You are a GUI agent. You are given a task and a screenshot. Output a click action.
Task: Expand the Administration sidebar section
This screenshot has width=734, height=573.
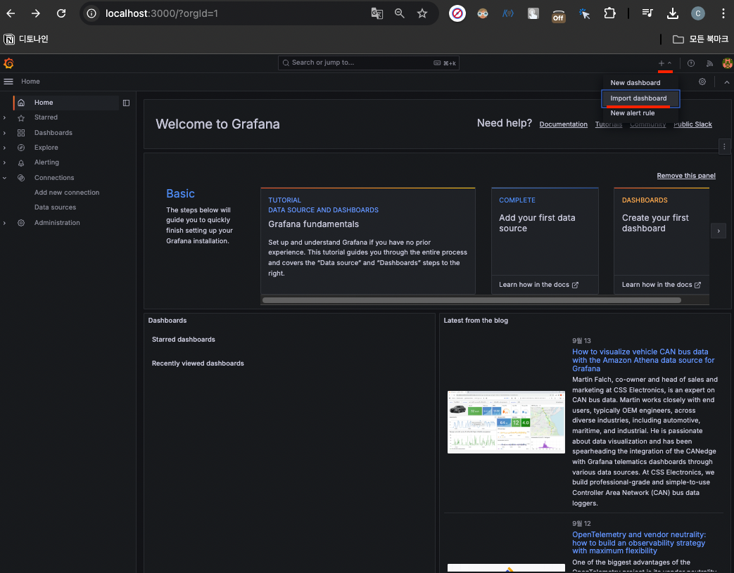click(5, 223)
